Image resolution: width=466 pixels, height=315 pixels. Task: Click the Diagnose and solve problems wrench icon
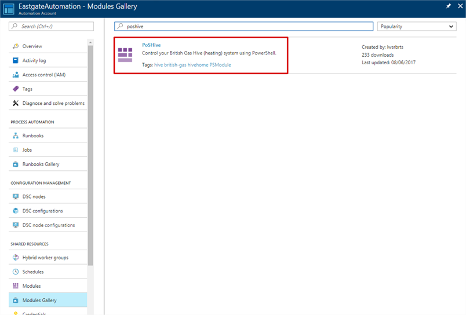[x=16, y=103]
